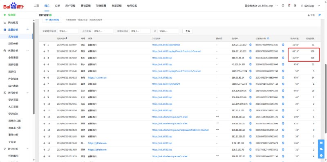Viewport: 327px width, 162px height.
Task: Focus the 关键词/搜索词 input field
Action: (x=68, y=31)
